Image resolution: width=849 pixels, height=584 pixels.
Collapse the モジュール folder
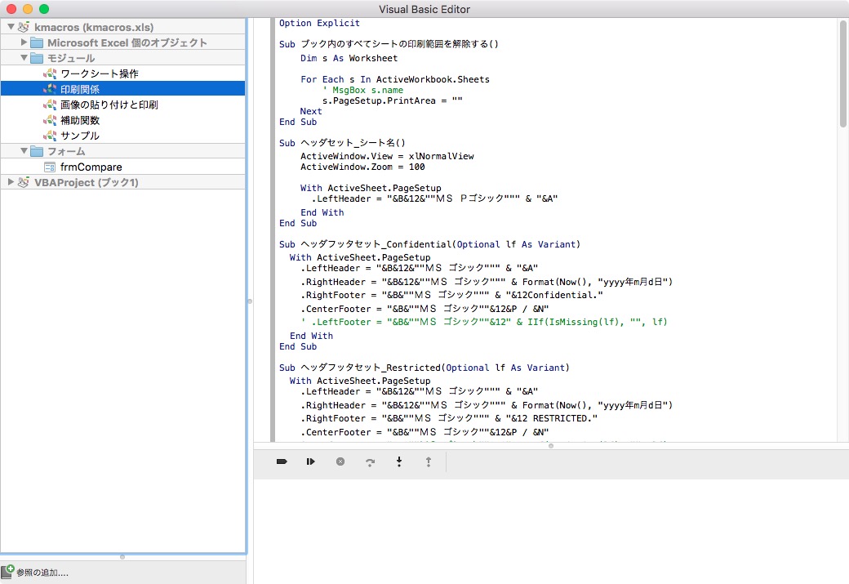[x=24, y=57]
